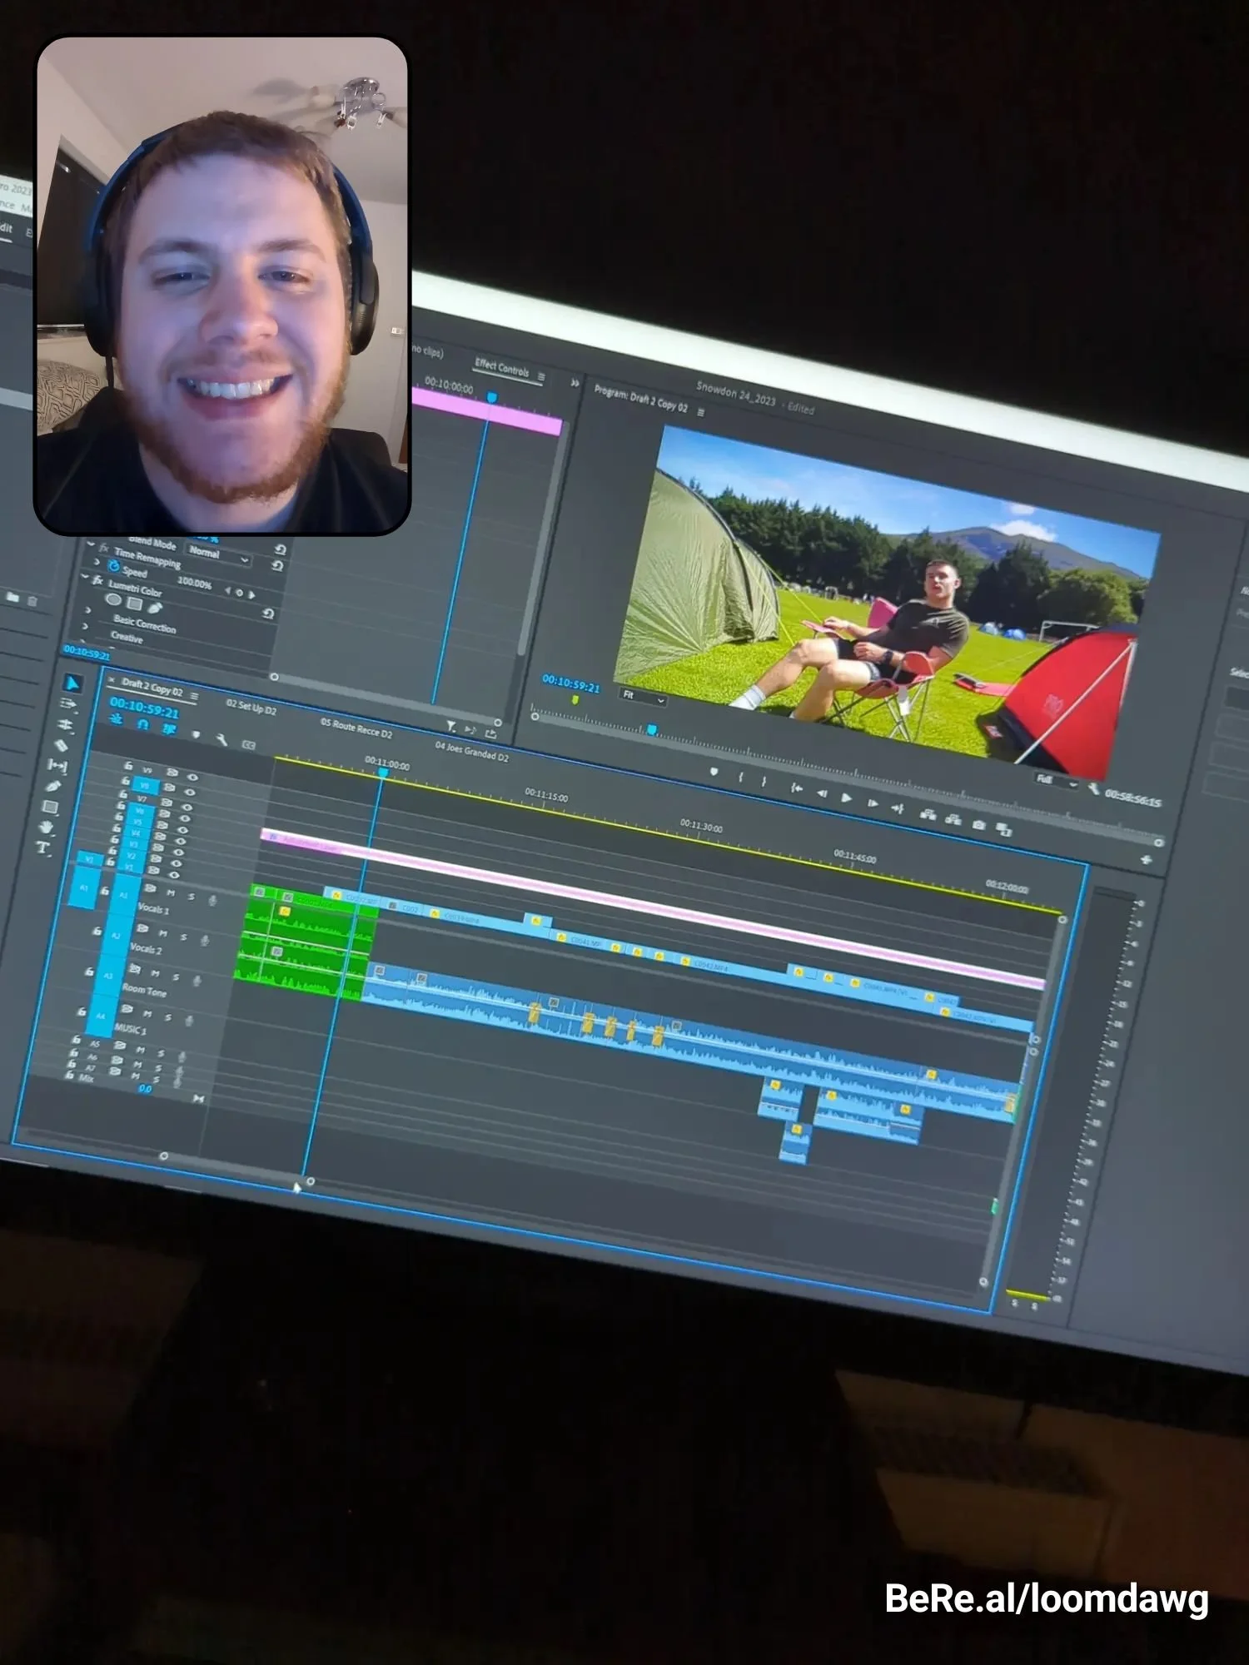Toggle snap in timeline magnet icon
The image size is (1249, 1665).
pos(143,724)
